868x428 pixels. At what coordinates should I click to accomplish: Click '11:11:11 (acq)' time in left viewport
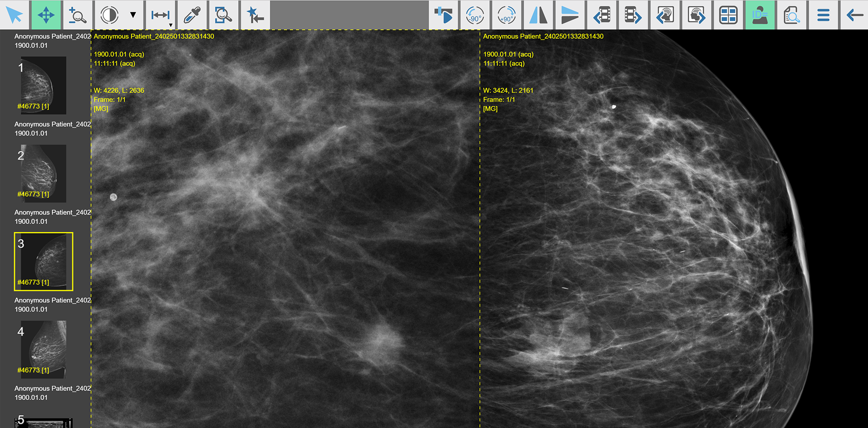(114, 63)
